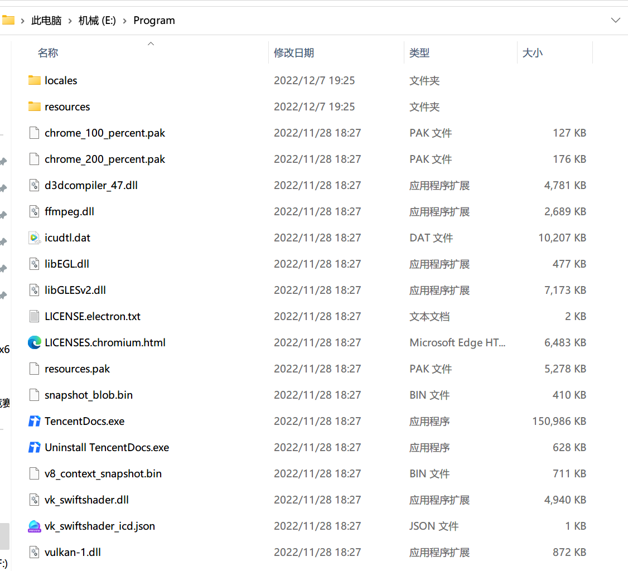Sort files by 修改日期 column header
628x571 pixels.
pyautogui.click(x=294, y=53)
